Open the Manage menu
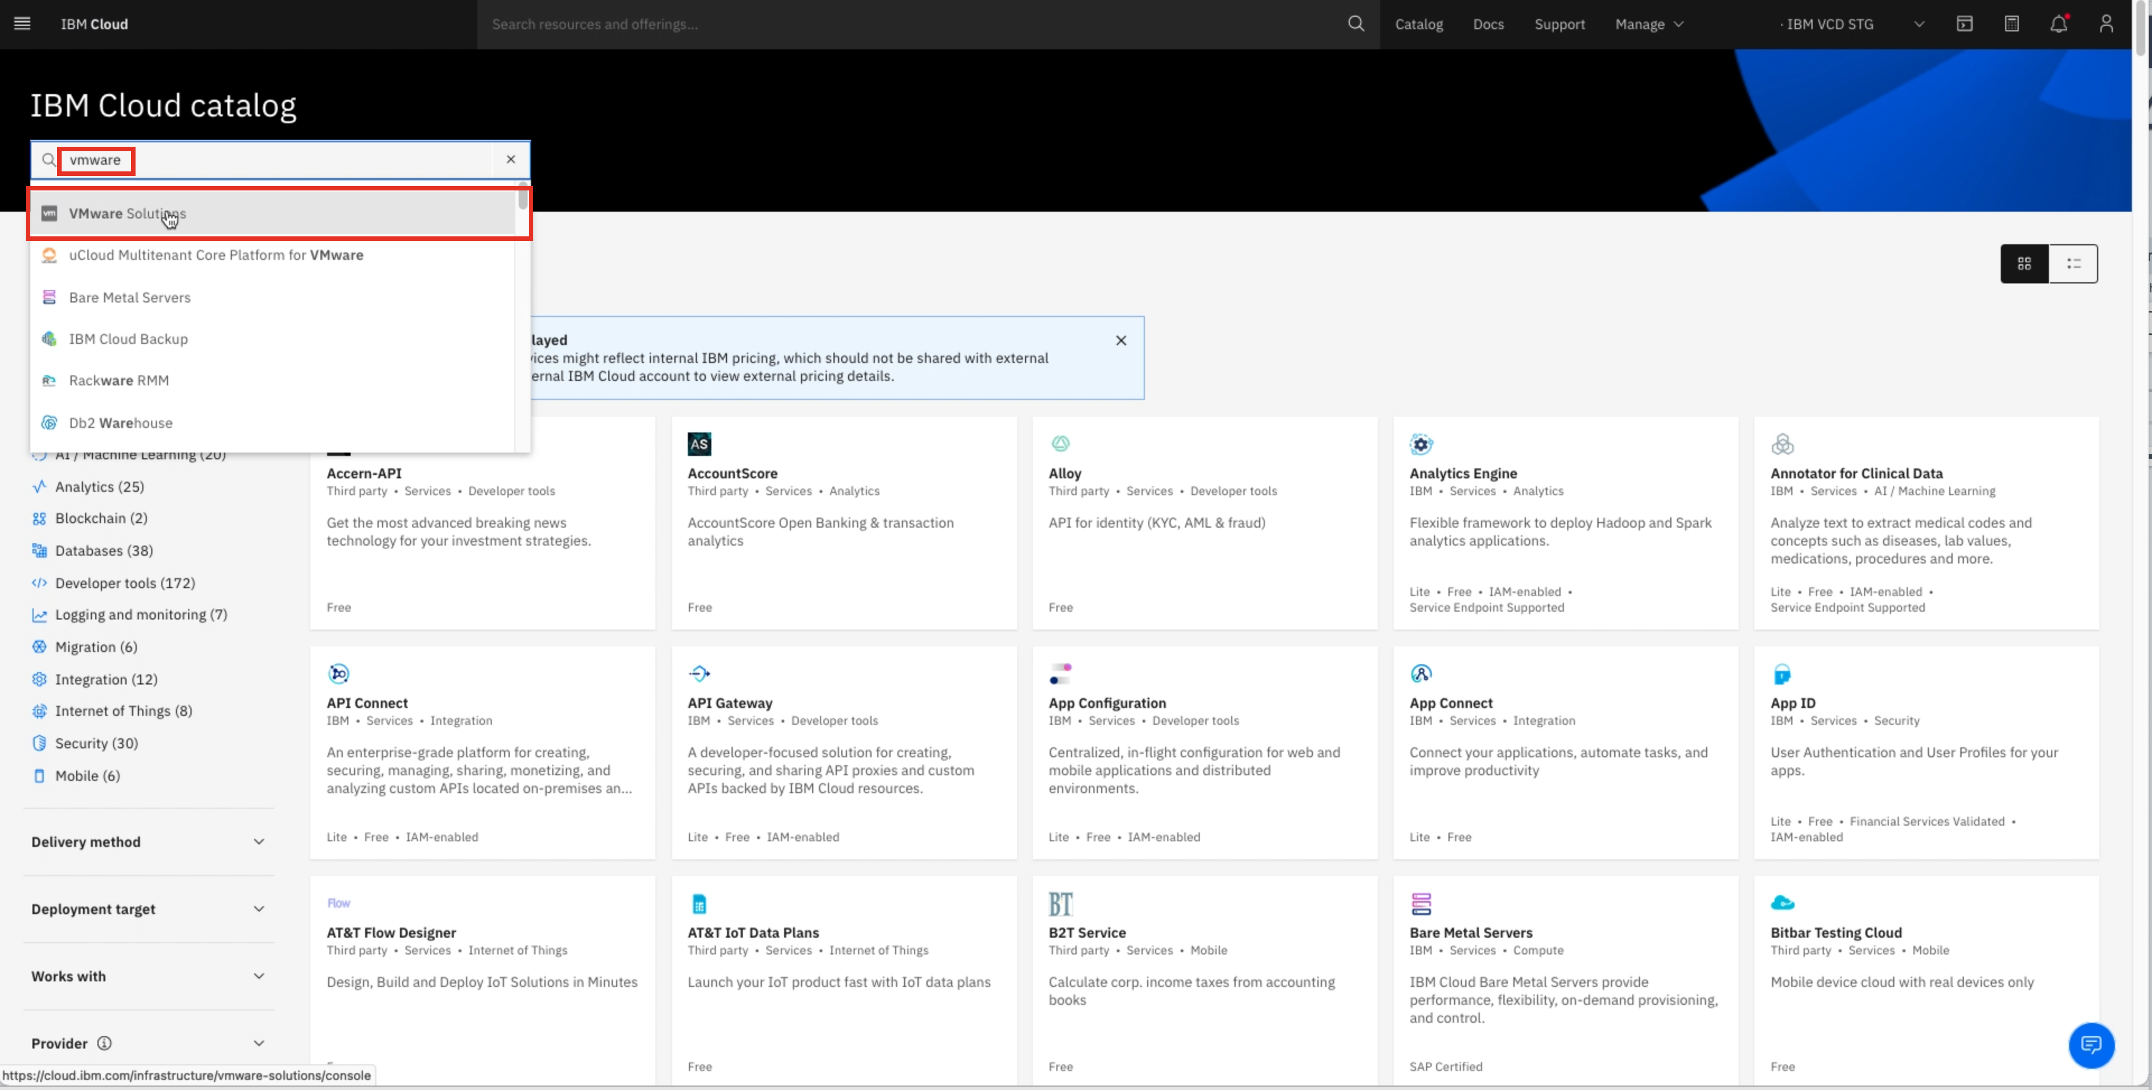 tap(1648, 24)
